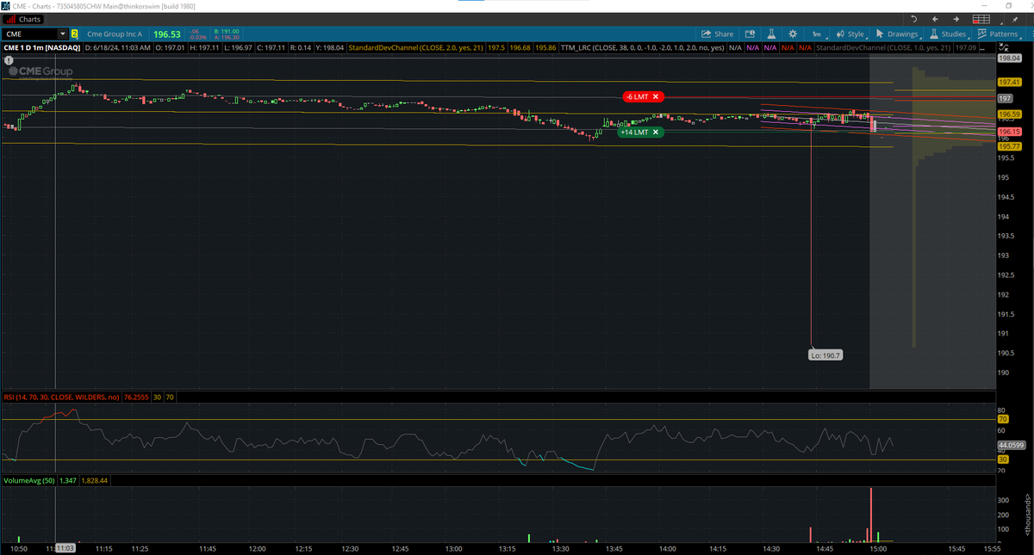Click the bid 191.00 value

click(x=225, y=31)
